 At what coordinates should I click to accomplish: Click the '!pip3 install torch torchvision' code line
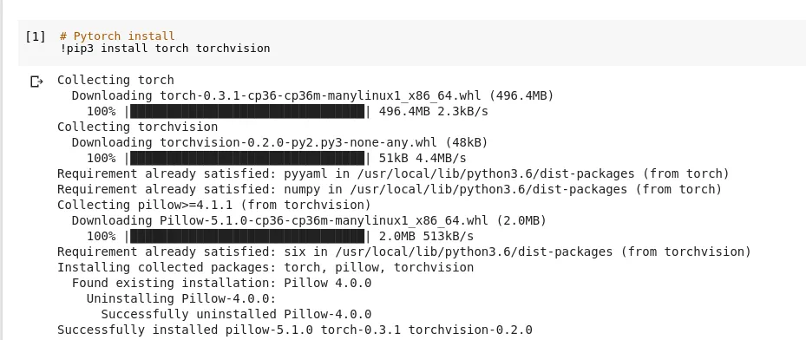click(x=165, y=49)
